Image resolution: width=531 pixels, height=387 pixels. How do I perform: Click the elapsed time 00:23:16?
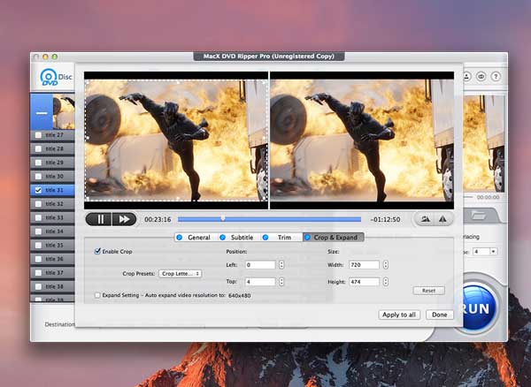click(x=158, y=219)
